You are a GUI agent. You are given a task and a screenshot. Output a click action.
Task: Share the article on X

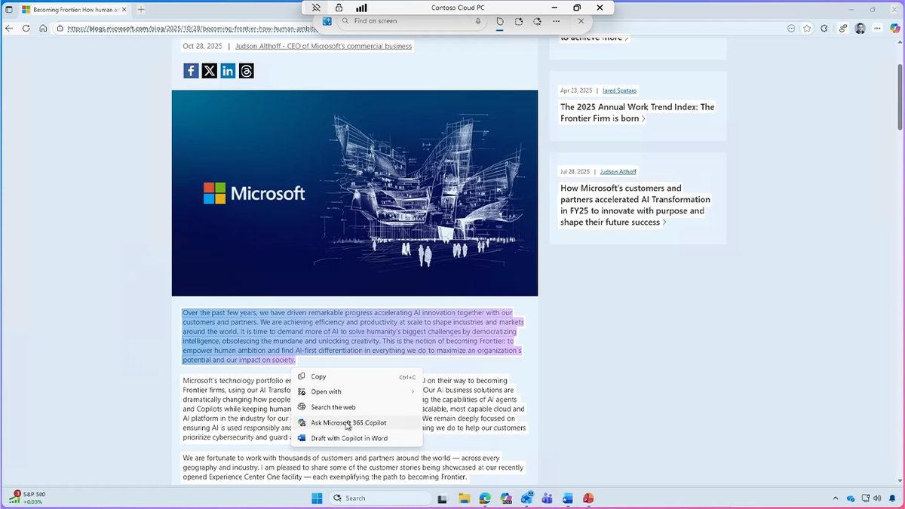click(209, 70)
